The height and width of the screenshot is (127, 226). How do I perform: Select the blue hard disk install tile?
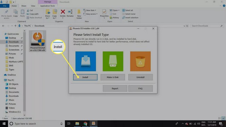click(85, 61)
